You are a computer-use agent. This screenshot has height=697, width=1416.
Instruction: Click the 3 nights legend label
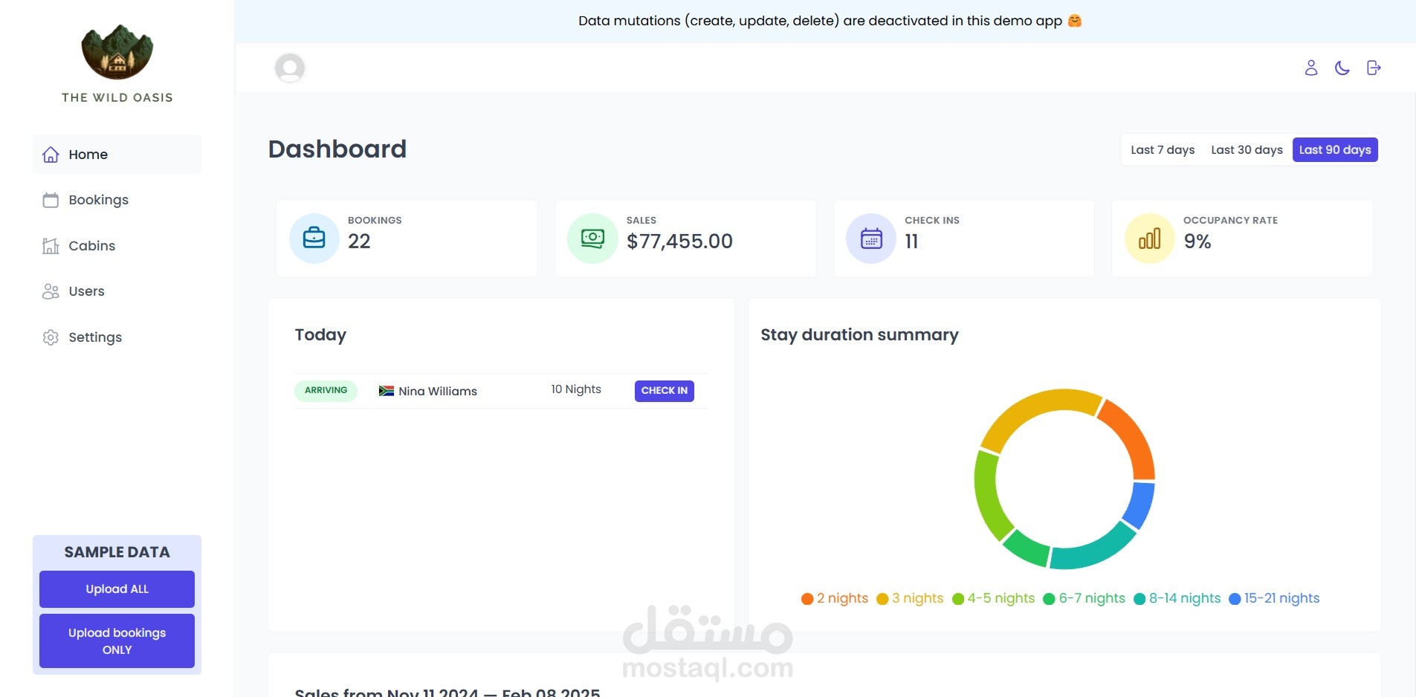pyautogui.click(x=918, y=598)
